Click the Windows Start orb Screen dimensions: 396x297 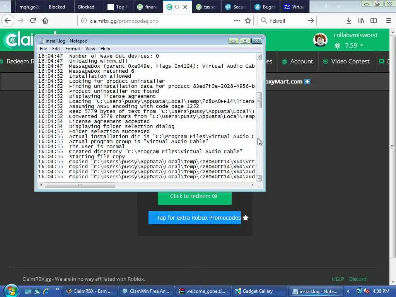click(x=11, y=291)
